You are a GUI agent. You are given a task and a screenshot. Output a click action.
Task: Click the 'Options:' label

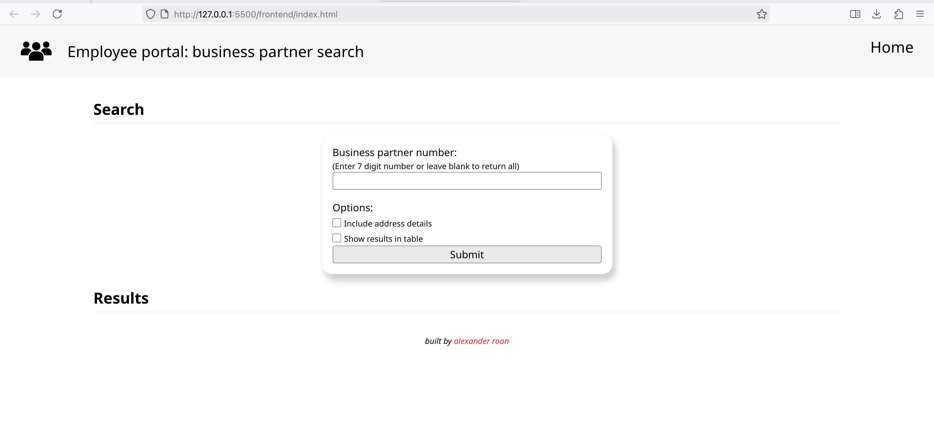coord(352,207)
